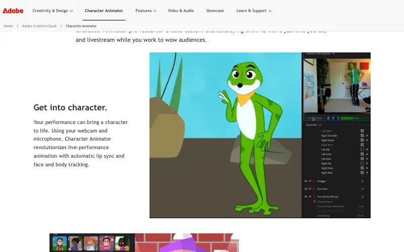Select the puppet thumbnail with purple sweater
This screenshot has width=404, height=252.
point(75,243)
